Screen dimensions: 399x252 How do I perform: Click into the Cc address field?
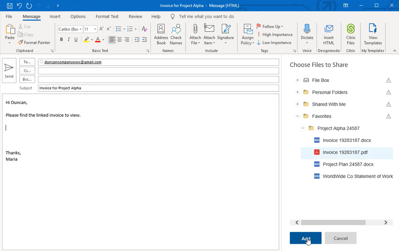[x=158, y=71]
